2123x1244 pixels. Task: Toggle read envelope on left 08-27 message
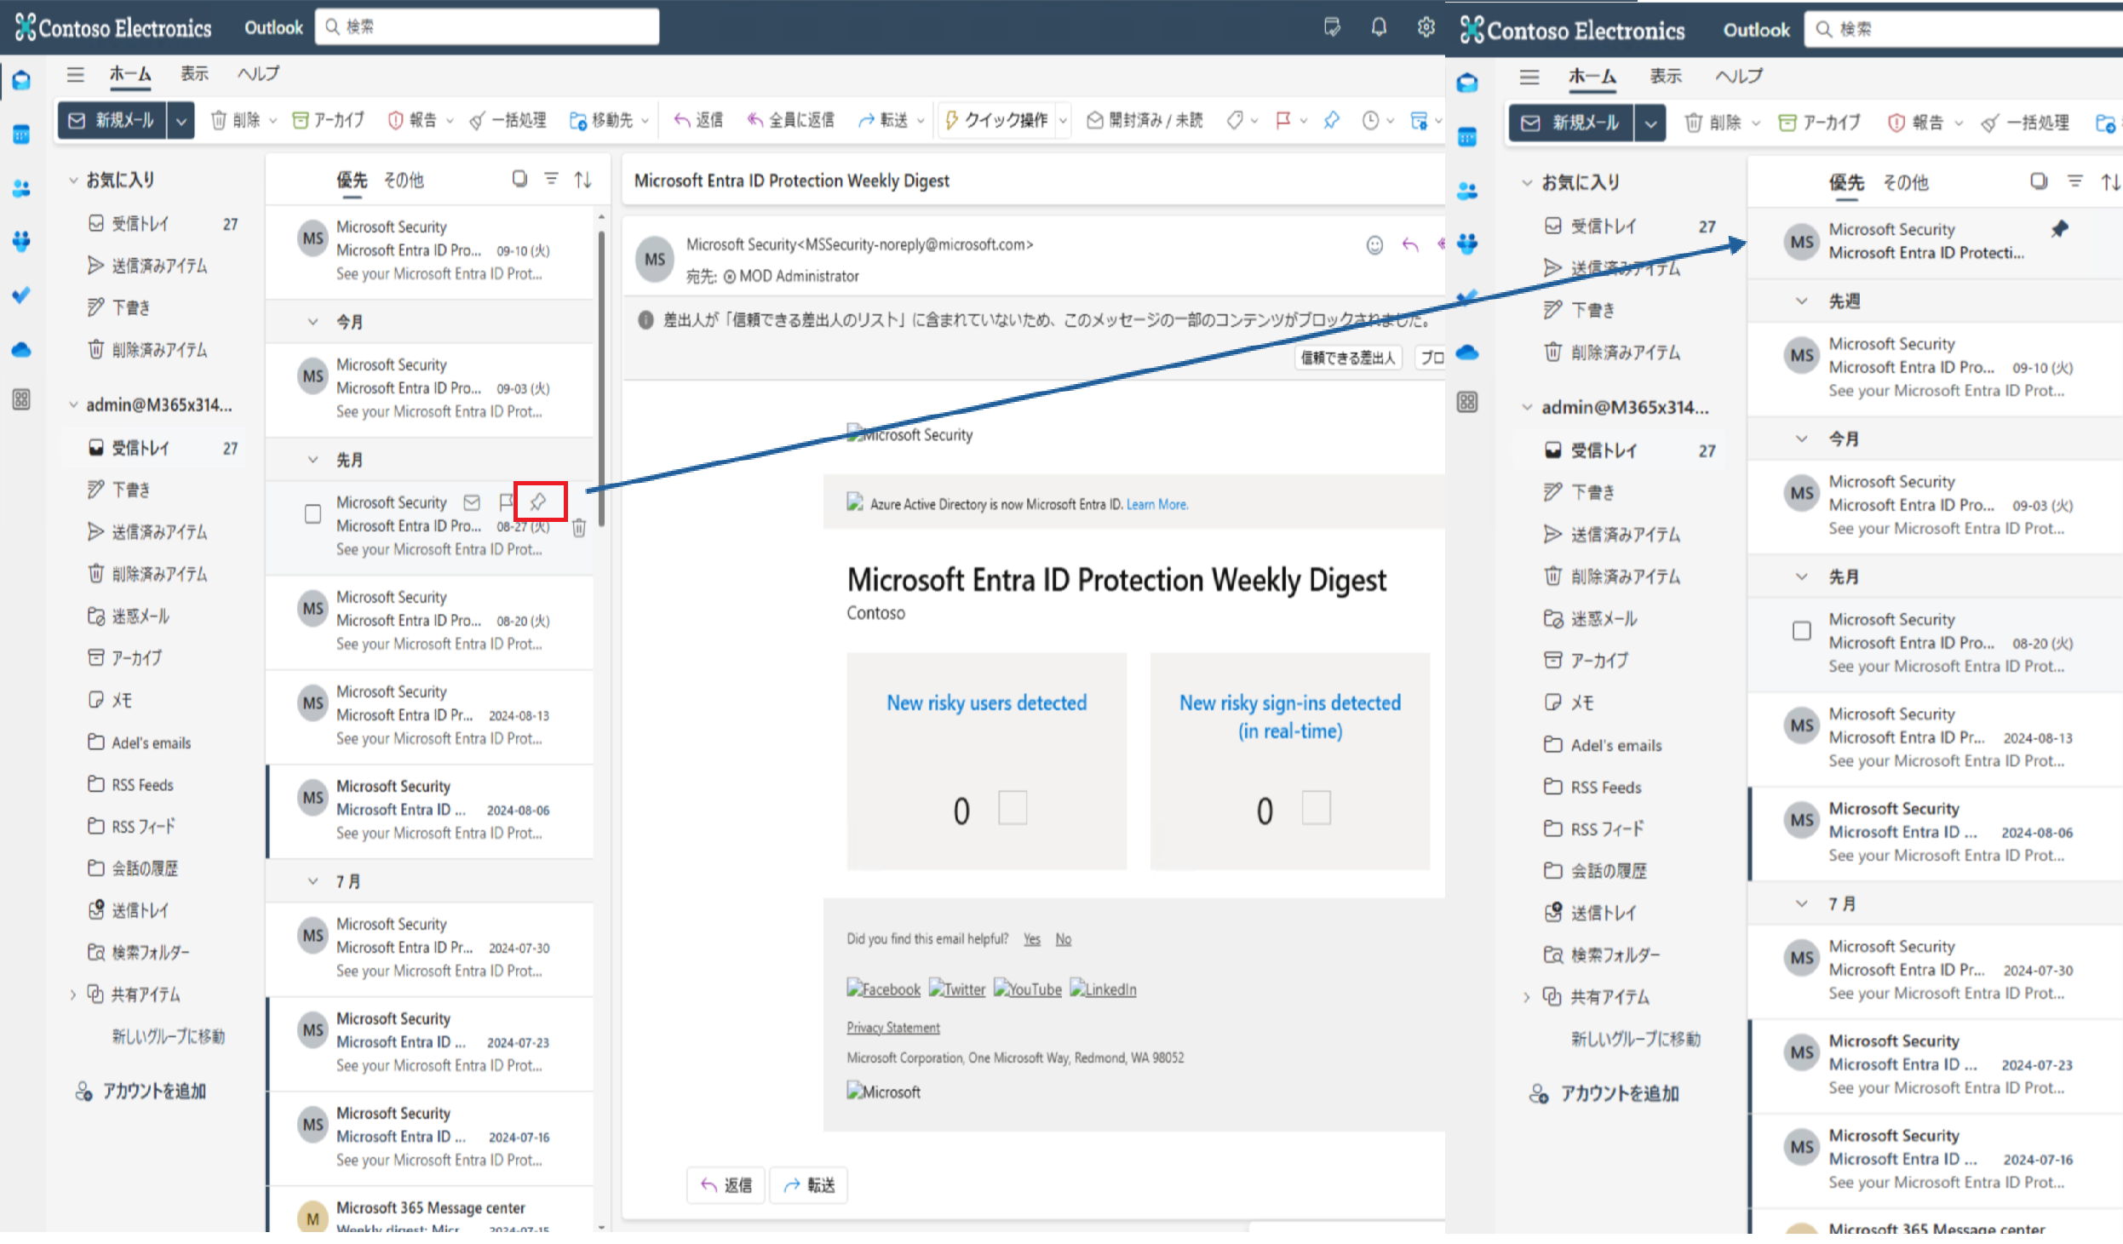pos(472,502)
